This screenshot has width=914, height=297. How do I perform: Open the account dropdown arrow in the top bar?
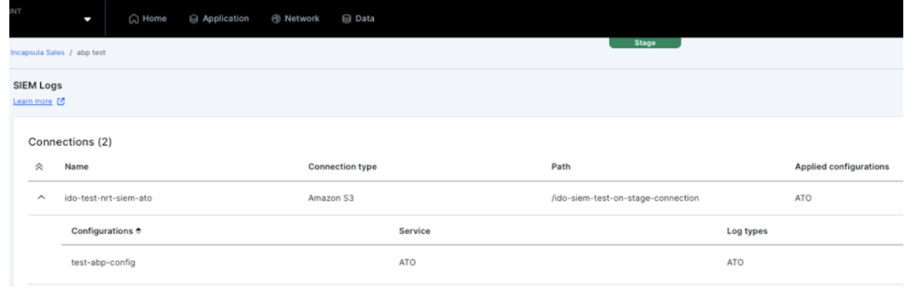point(87,20)
